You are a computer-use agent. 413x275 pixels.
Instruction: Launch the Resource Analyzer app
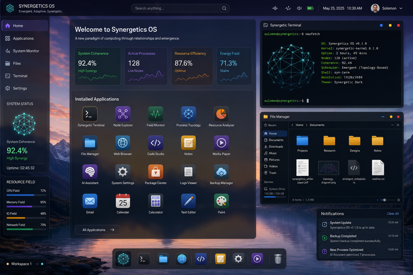(221, 114)
